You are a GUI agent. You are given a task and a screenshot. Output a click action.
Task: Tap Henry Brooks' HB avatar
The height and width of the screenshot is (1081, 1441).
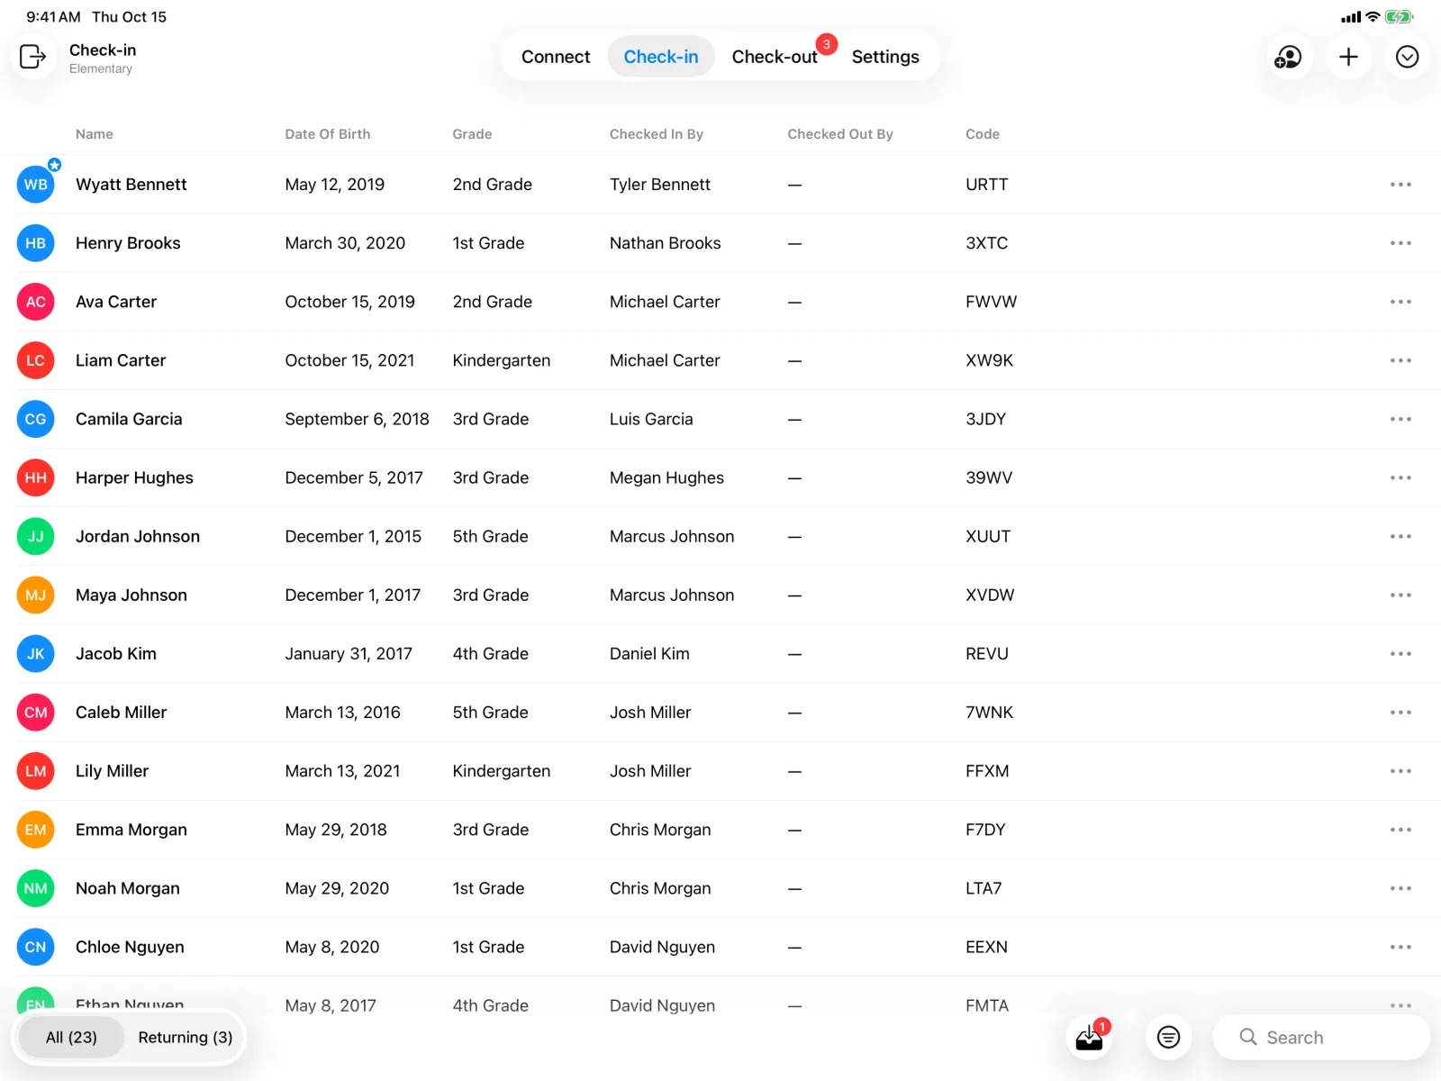[x=36, y=243]
